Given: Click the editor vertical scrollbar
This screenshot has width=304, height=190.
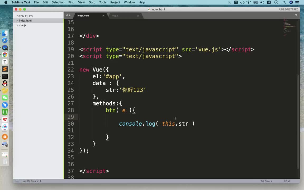Looking at the screenshot, I should click(298, 122).
